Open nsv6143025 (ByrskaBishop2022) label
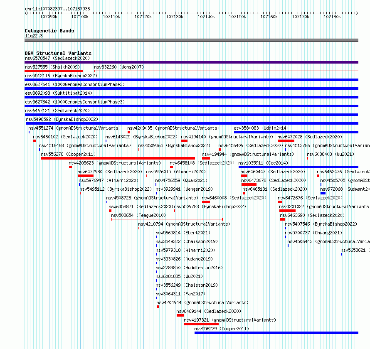Viewport: 370px width, 349px height. pyautogui.click(x=141, y=137)
